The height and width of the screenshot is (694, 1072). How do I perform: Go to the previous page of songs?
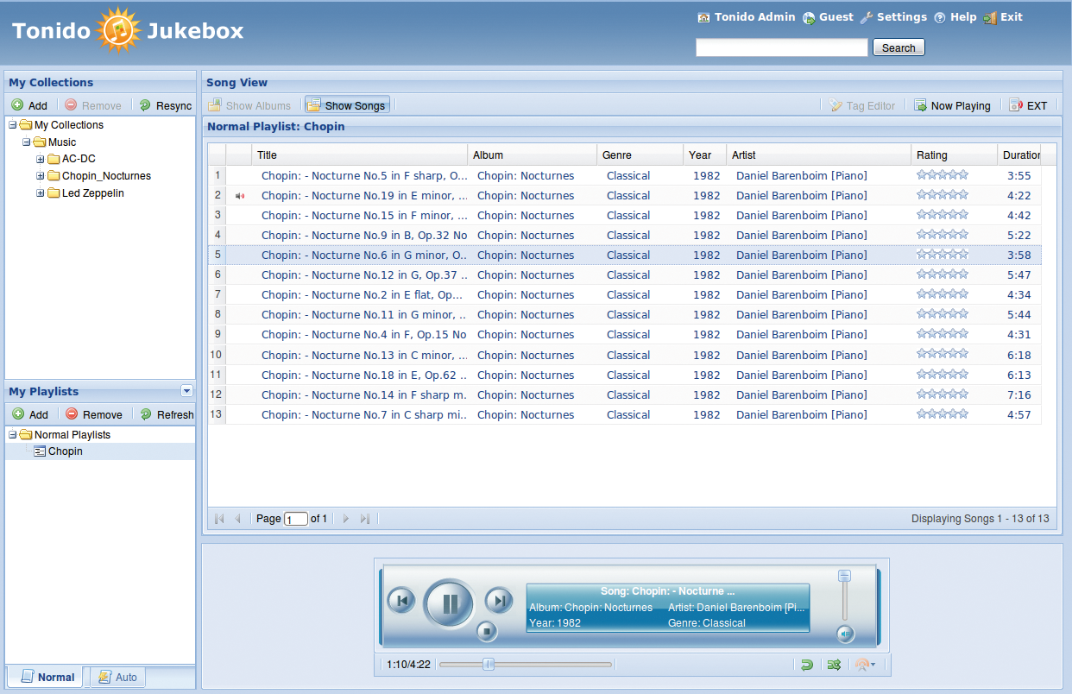point(238,519)
